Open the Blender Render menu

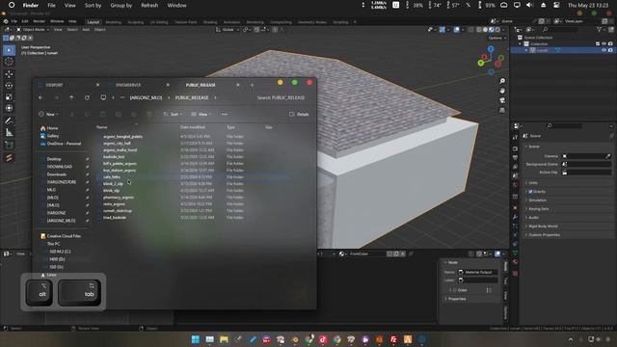[39, 21]
